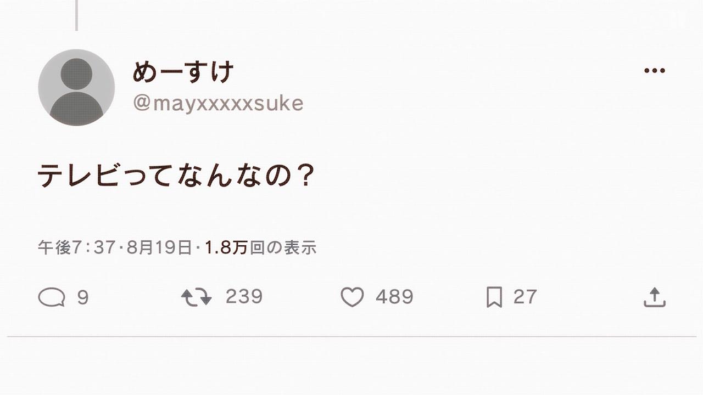Click the bookmark count 27

click(525, 297)
